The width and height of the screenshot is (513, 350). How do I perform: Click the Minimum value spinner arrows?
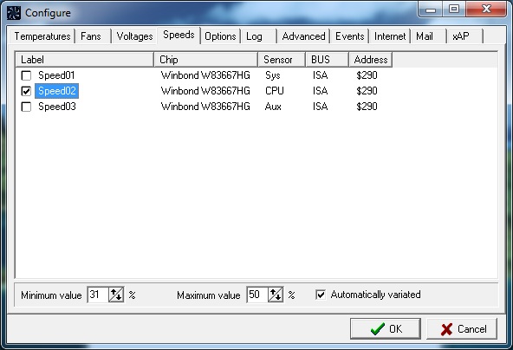click(116, 295)
